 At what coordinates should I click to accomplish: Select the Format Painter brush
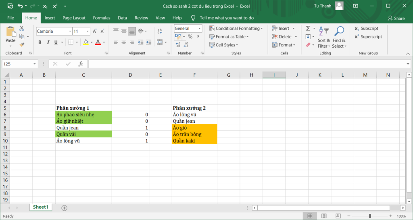21,44
